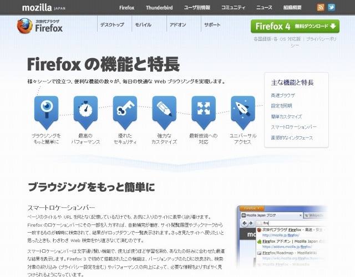
Task: Select the rocket ユニバーサルアクセス icon
Action: coord(243,112)
